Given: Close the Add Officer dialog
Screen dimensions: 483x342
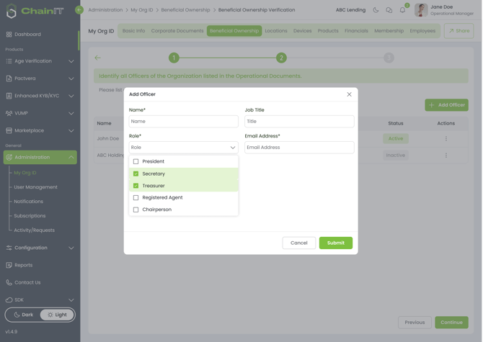Looking at the screenshot, I should (349, 94).
